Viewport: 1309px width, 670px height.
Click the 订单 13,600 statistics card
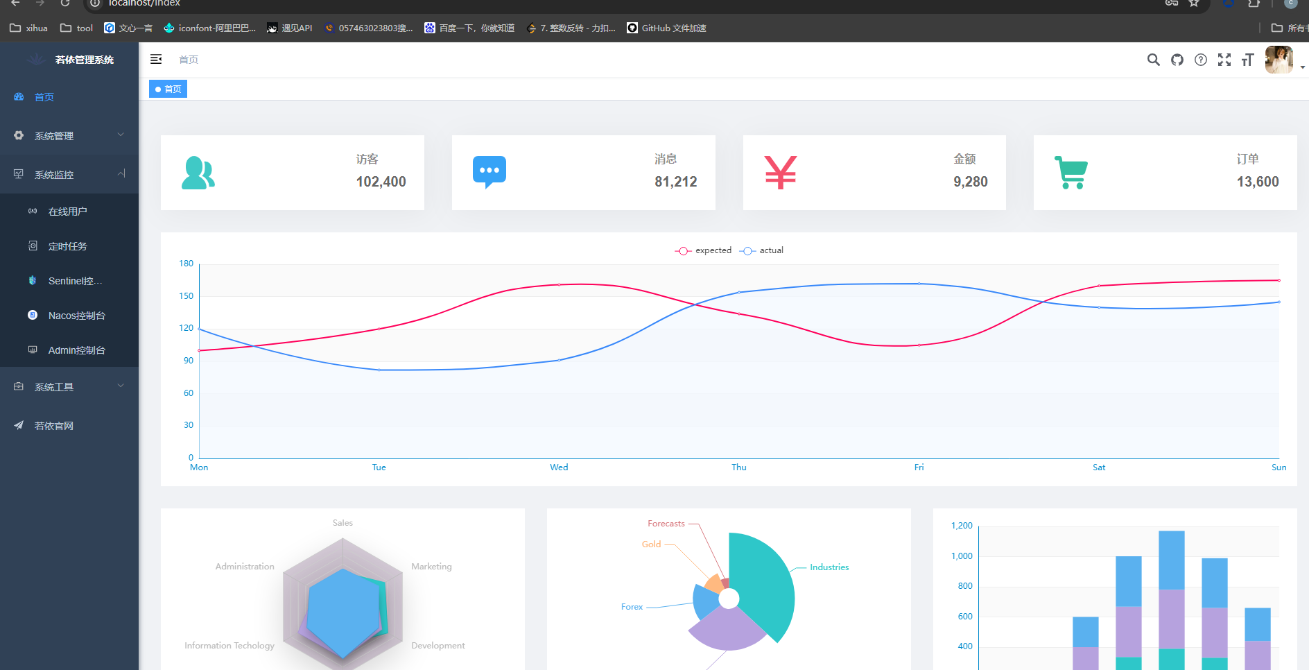pyautogui.click(x=1165, y=173)
